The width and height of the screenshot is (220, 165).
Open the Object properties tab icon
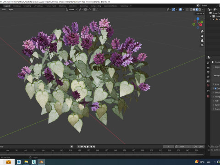click(208, 91)
